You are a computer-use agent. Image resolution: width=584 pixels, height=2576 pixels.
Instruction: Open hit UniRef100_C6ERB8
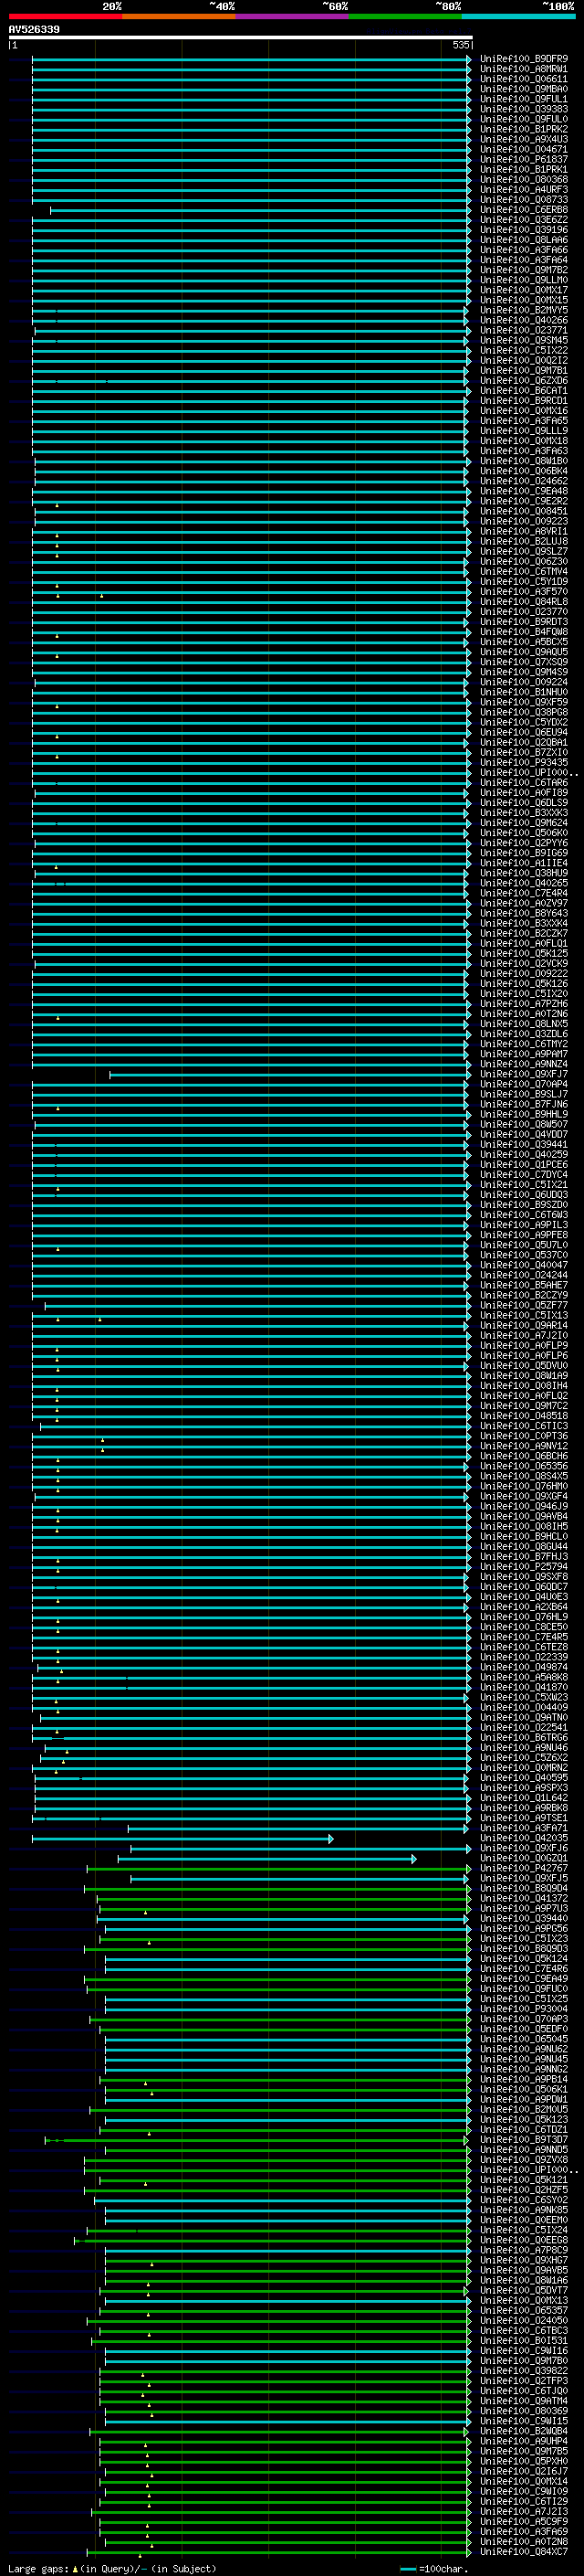tap(523, 210)
